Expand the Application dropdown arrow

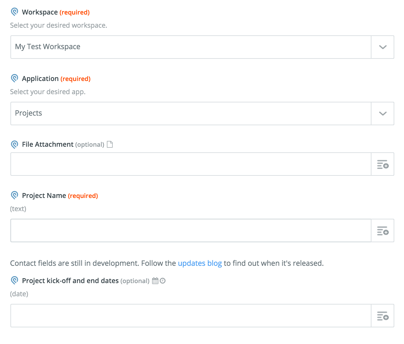coord(383,114)
